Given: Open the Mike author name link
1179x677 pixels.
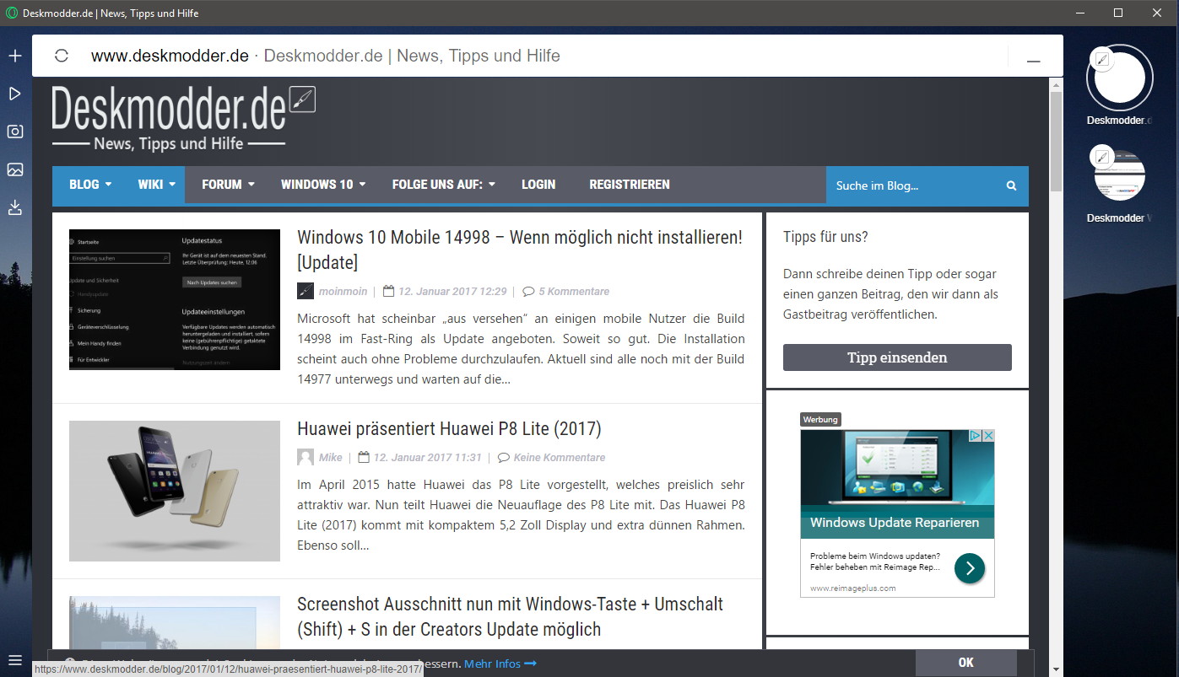Looking at the screenshot, I should (x=331, y=458).
